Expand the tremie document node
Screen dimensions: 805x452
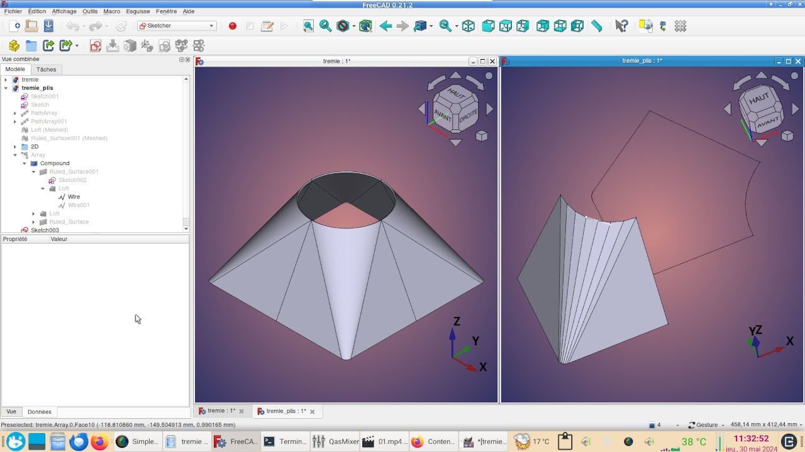tap(6, 80)
